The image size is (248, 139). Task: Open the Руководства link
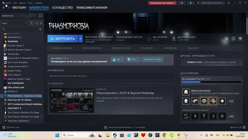tap(170, 48)
